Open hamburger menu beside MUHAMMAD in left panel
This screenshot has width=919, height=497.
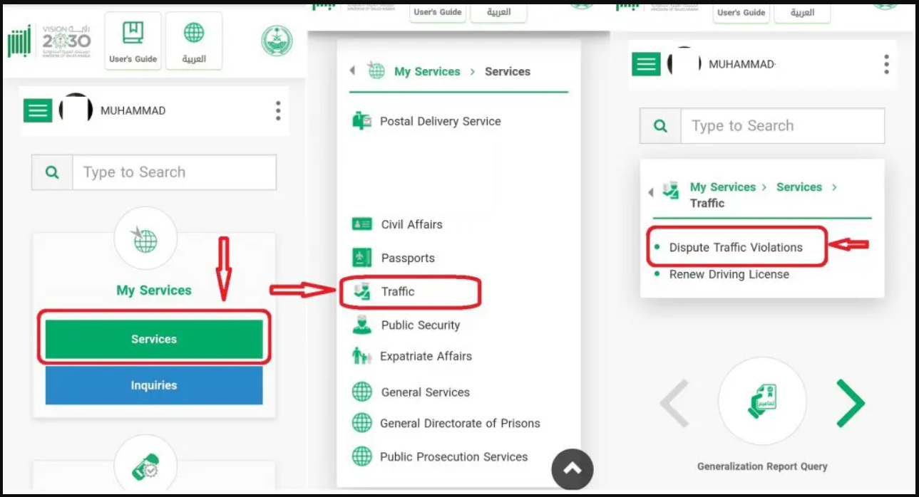tap(38, 110)
